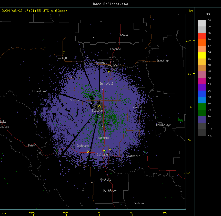Click the RedDeer city label
Image resolution: width=221 pixels, height=216 pixels.
click(113, 65)
